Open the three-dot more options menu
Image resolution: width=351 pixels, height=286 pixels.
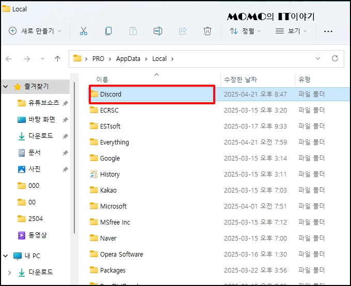[328, 31]
